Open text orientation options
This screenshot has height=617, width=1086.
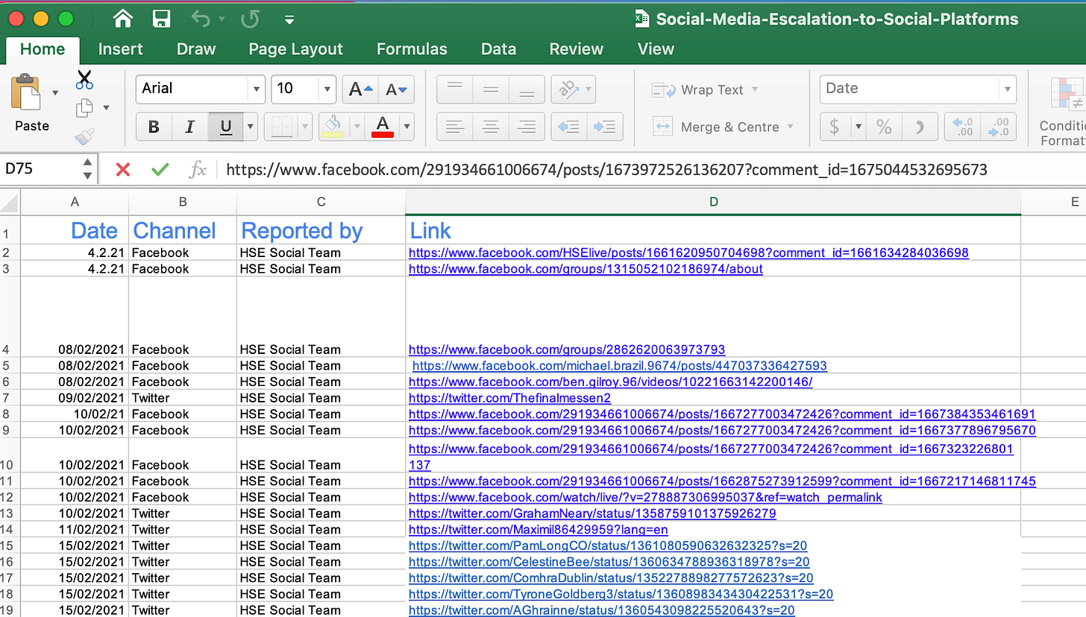point(573,89)
